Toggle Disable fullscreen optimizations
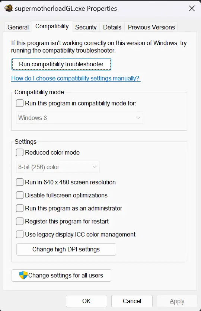Image resolution: width=201 pixels, height=311 pixels. [20, 195]
